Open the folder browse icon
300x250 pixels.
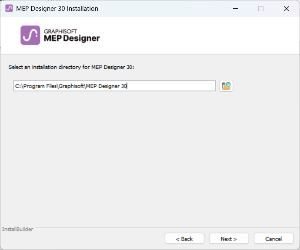click(x=226, y=86)
